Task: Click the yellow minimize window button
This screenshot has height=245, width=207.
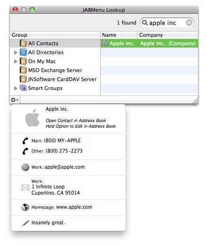Action: [24, 10]
